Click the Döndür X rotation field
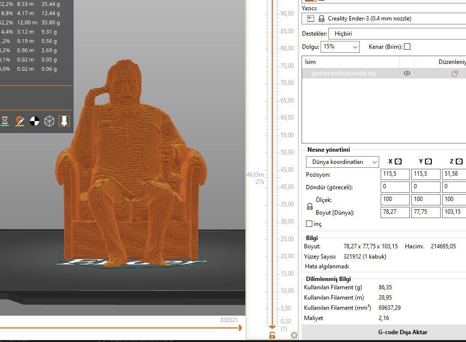Image resolution: width=466 pixels, height=342 pixels. tap(395, 187)
